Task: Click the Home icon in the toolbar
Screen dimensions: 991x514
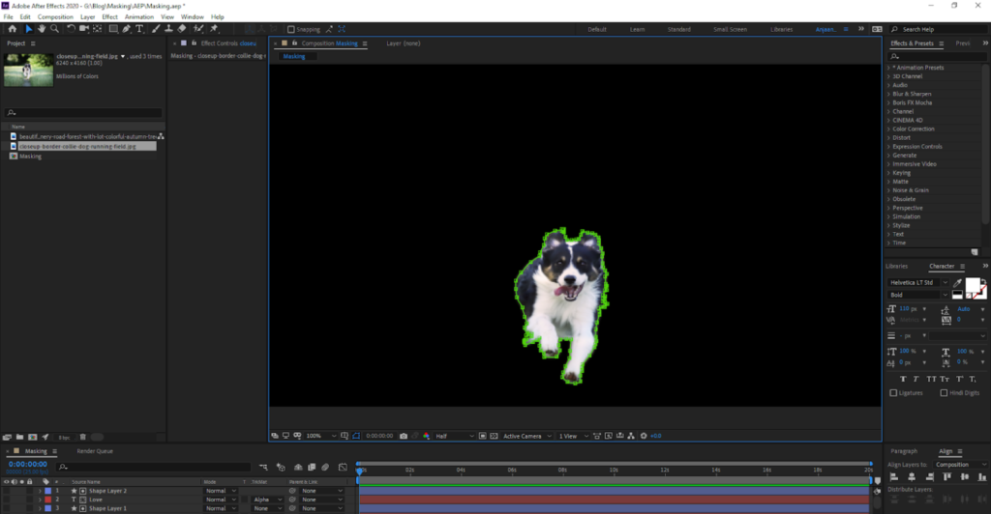Action: click(12, 29)
